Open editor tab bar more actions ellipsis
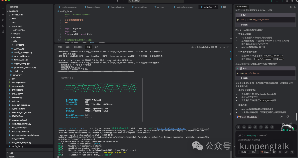298x158 pixels. tap(229, 7)
